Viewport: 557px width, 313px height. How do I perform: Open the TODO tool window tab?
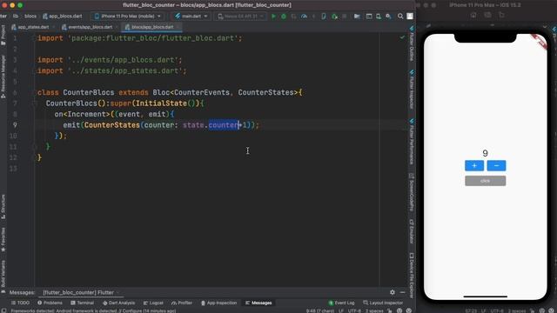[x=20, y=303]
